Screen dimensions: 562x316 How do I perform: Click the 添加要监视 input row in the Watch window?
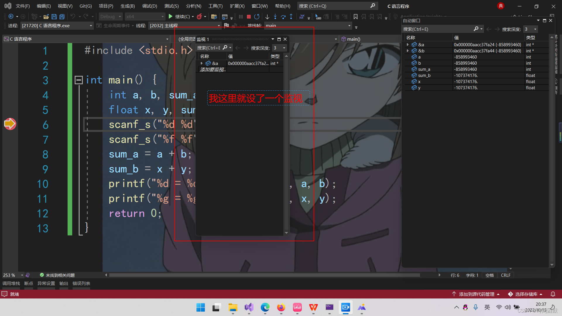pos(213,69)
